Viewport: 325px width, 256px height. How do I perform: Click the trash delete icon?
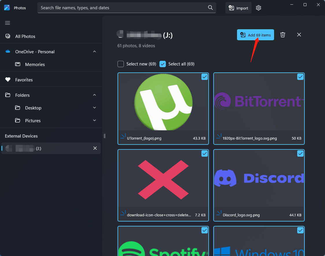point(283,35)
